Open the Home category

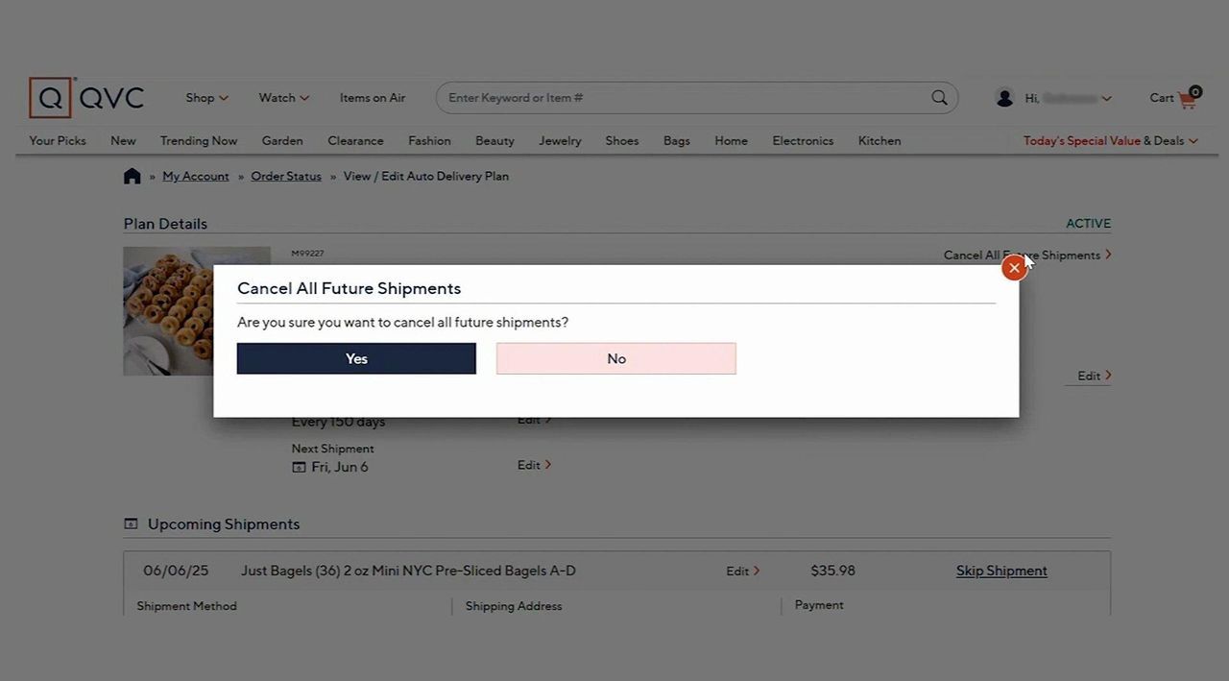tap(731, 140)
